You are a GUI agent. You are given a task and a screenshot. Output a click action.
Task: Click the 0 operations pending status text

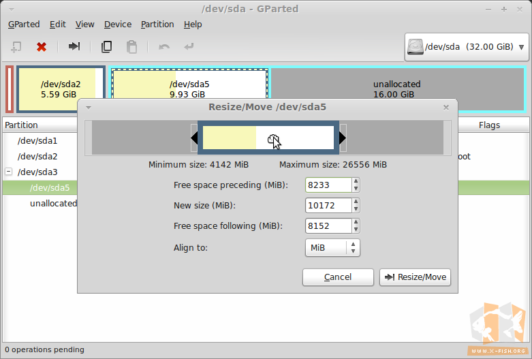tap(44, 350)
